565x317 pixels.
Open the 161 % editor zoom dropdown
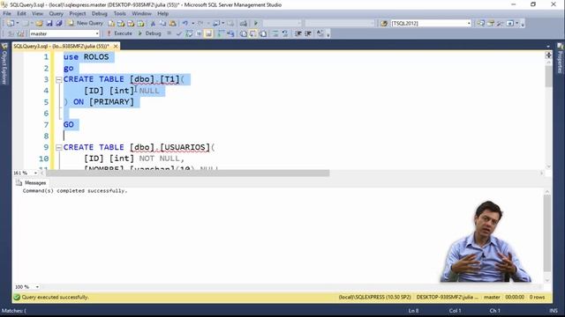pos(35,173)
